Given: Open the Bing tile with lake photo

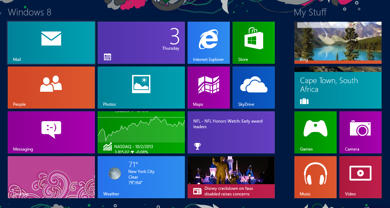Looking at the screenshot, I should [338, 43].
